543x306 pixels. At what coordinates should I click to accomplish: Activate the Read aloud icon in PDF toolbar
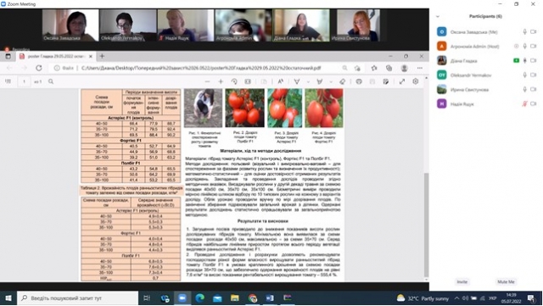(281, 81)
